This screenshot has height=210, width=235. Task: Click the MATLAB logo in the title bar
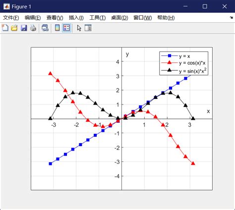[7, 6]
